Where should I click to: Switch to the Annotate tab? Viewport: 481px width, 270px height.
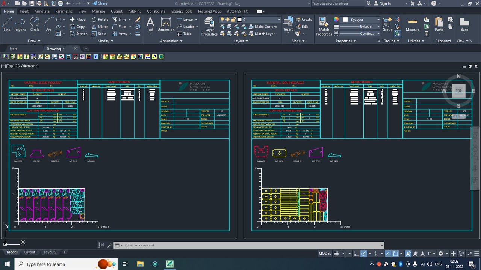point(42,11)
